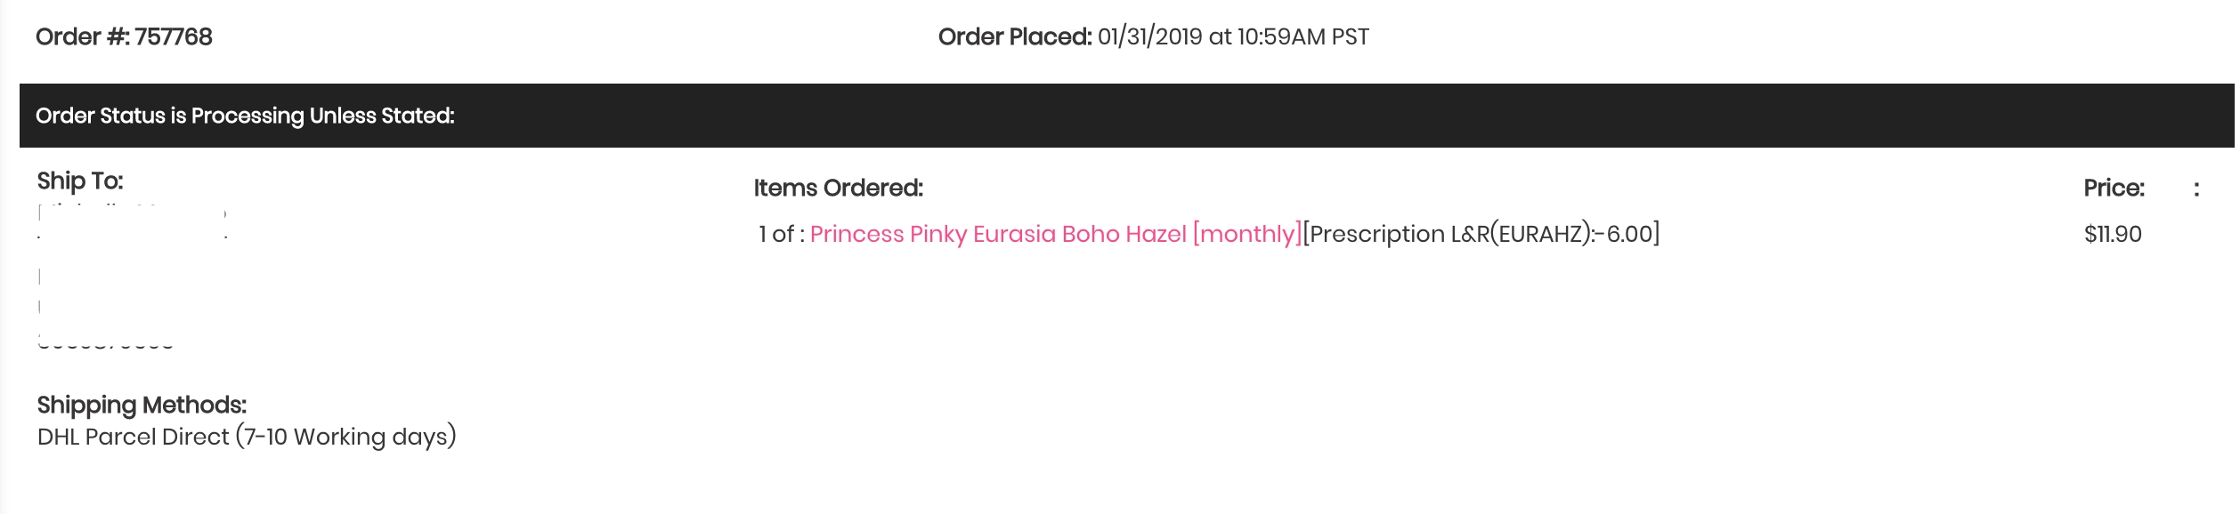Select the order number 757768
The height and width of the screenshot is (514, 2240).
coord(174,36)
